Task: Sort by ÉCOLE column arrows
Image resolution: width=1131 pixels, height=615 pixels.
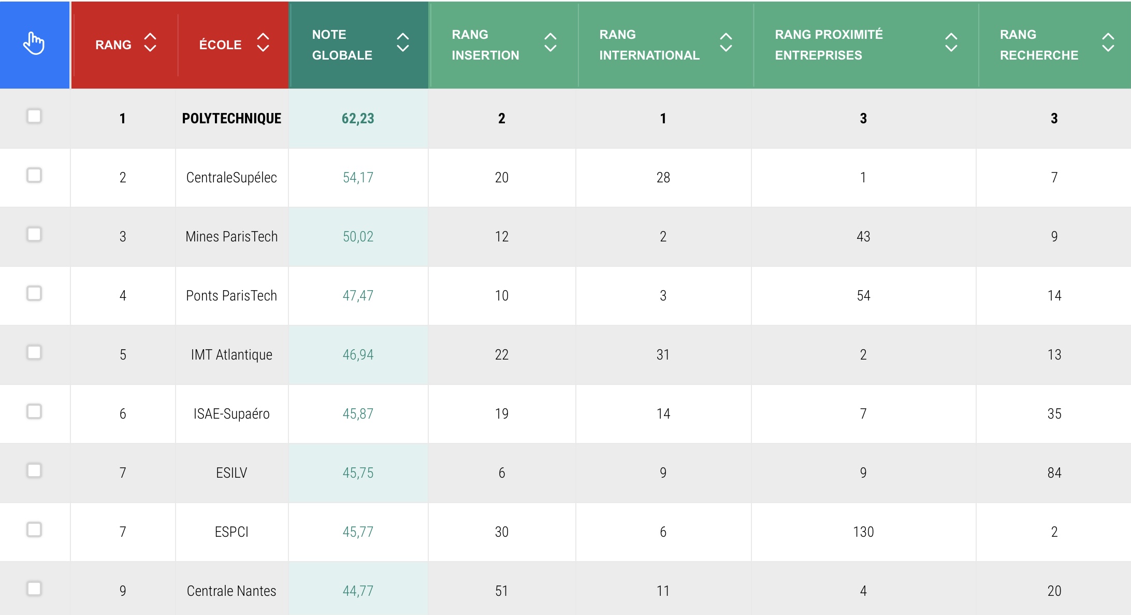Action: coord(263,43)
